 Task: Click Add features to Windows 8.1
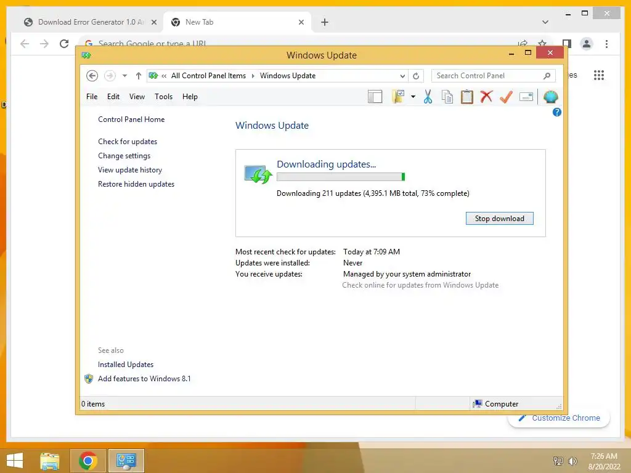[x=144, y=379]
